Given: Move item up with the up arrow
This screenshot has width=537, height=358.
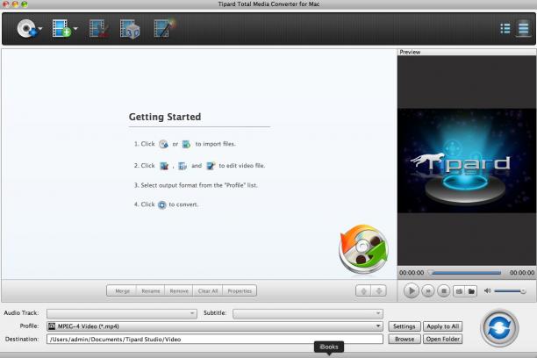Looking at the screenshot, I should (x=363, y=291).
